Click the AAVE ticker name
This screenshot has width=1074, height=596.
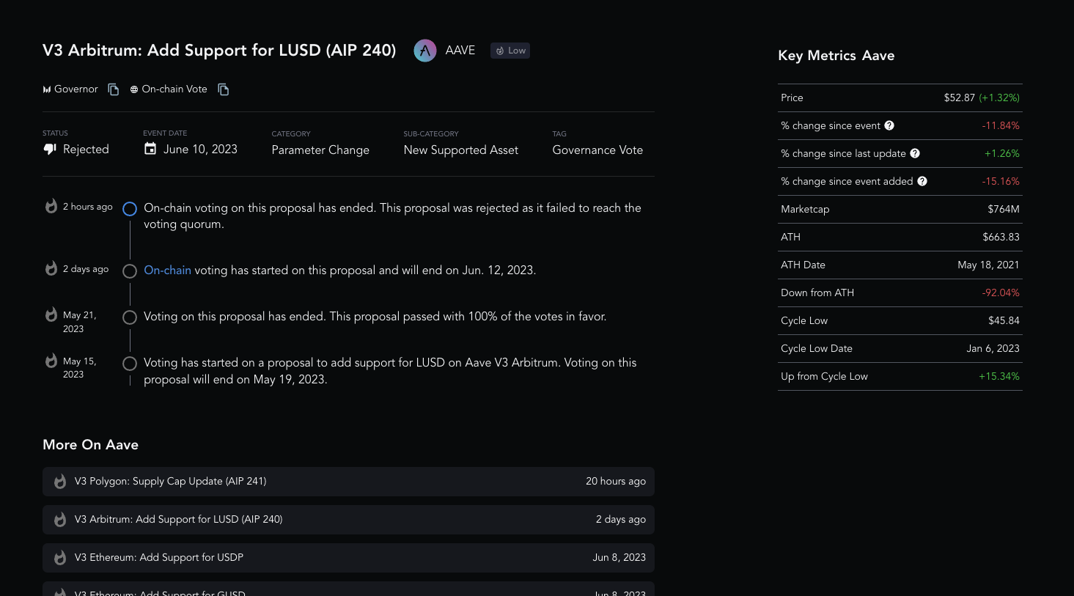tap(460, 51)
